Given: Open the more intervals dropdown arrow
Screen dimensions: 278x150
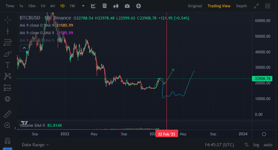Looking at the screenshot, I should [83, 6].
